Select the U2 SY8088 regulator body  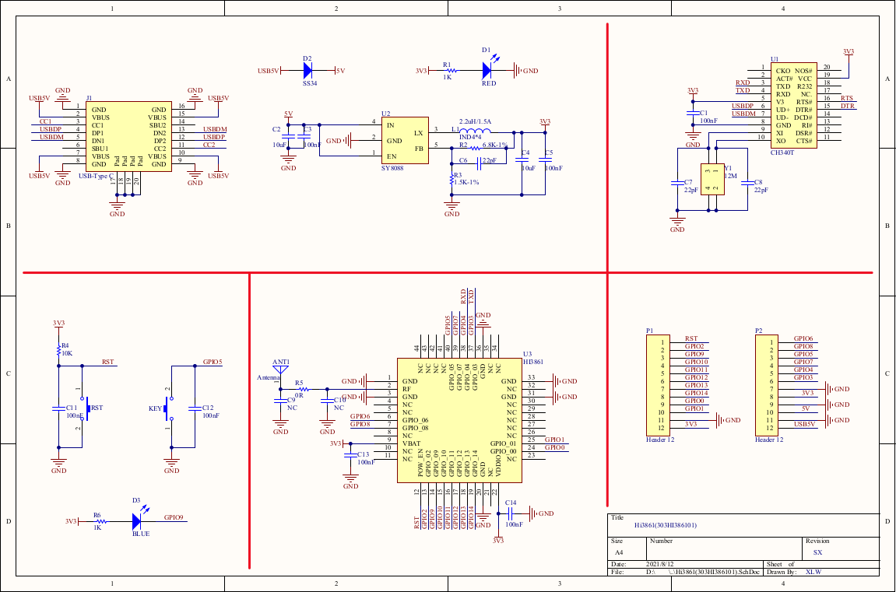(405, 141)
